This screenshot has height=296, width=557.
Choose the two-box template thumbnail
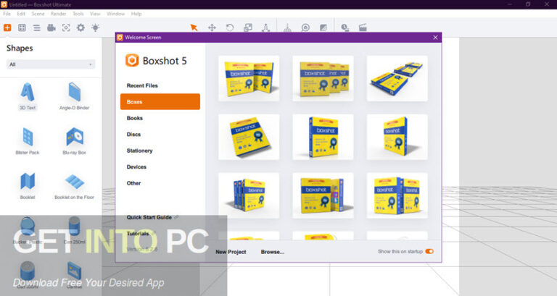(x=249, y=78)
